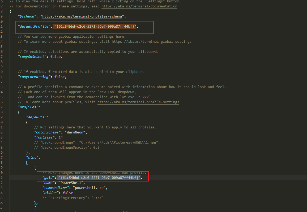Click the comment mentioning 'New Tab' dropdown
Viewport: 307px width, 212px height.
77,92
